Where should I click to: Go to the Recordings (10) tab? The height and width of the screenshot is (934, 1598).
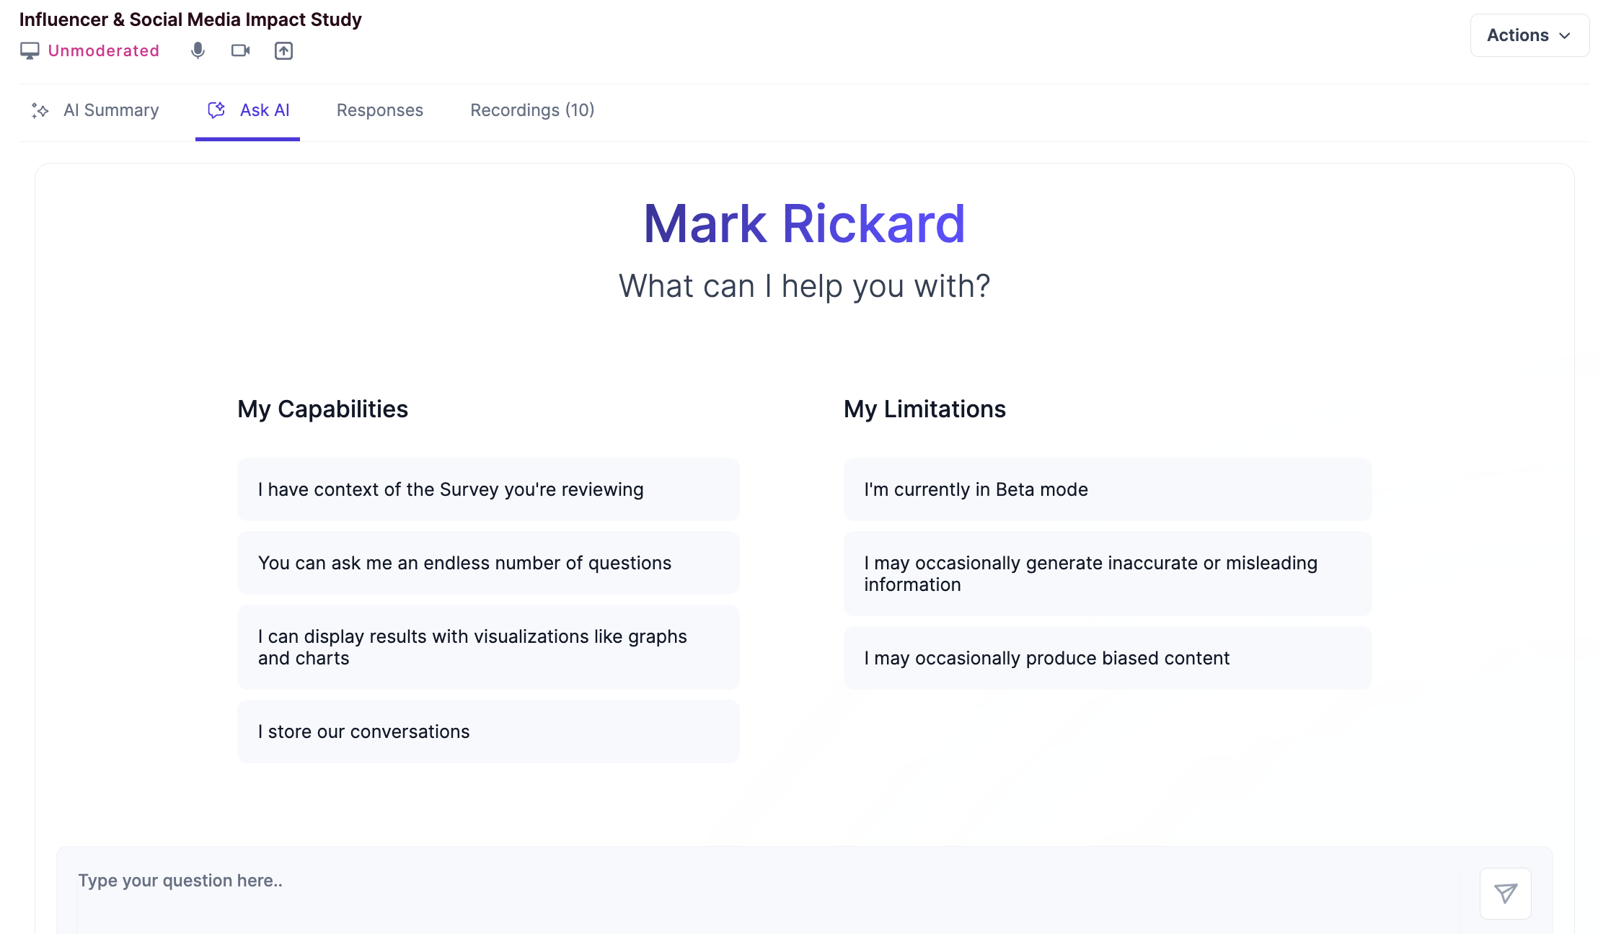532,110
